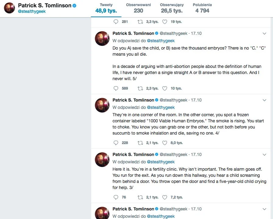Viewport: 273px width, 219px height.
Task: Retweet the fertility clinic tweet ending 3/
Action: tap(140, 197)
